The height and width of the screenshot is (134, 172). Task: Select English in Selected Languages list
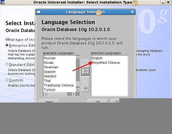109,58
